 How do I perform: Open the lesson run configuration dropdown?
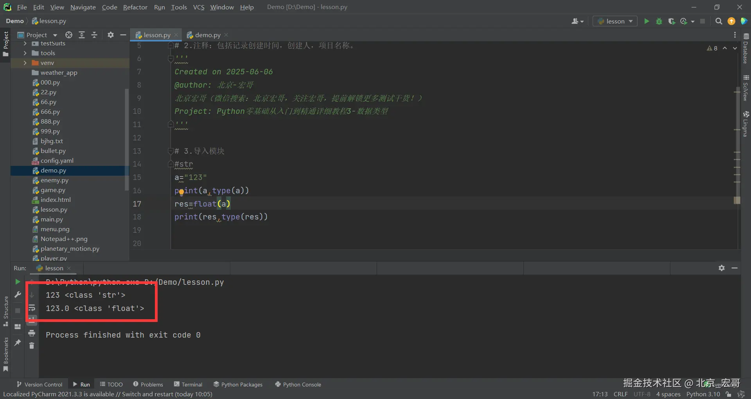(x=615, y=21)
